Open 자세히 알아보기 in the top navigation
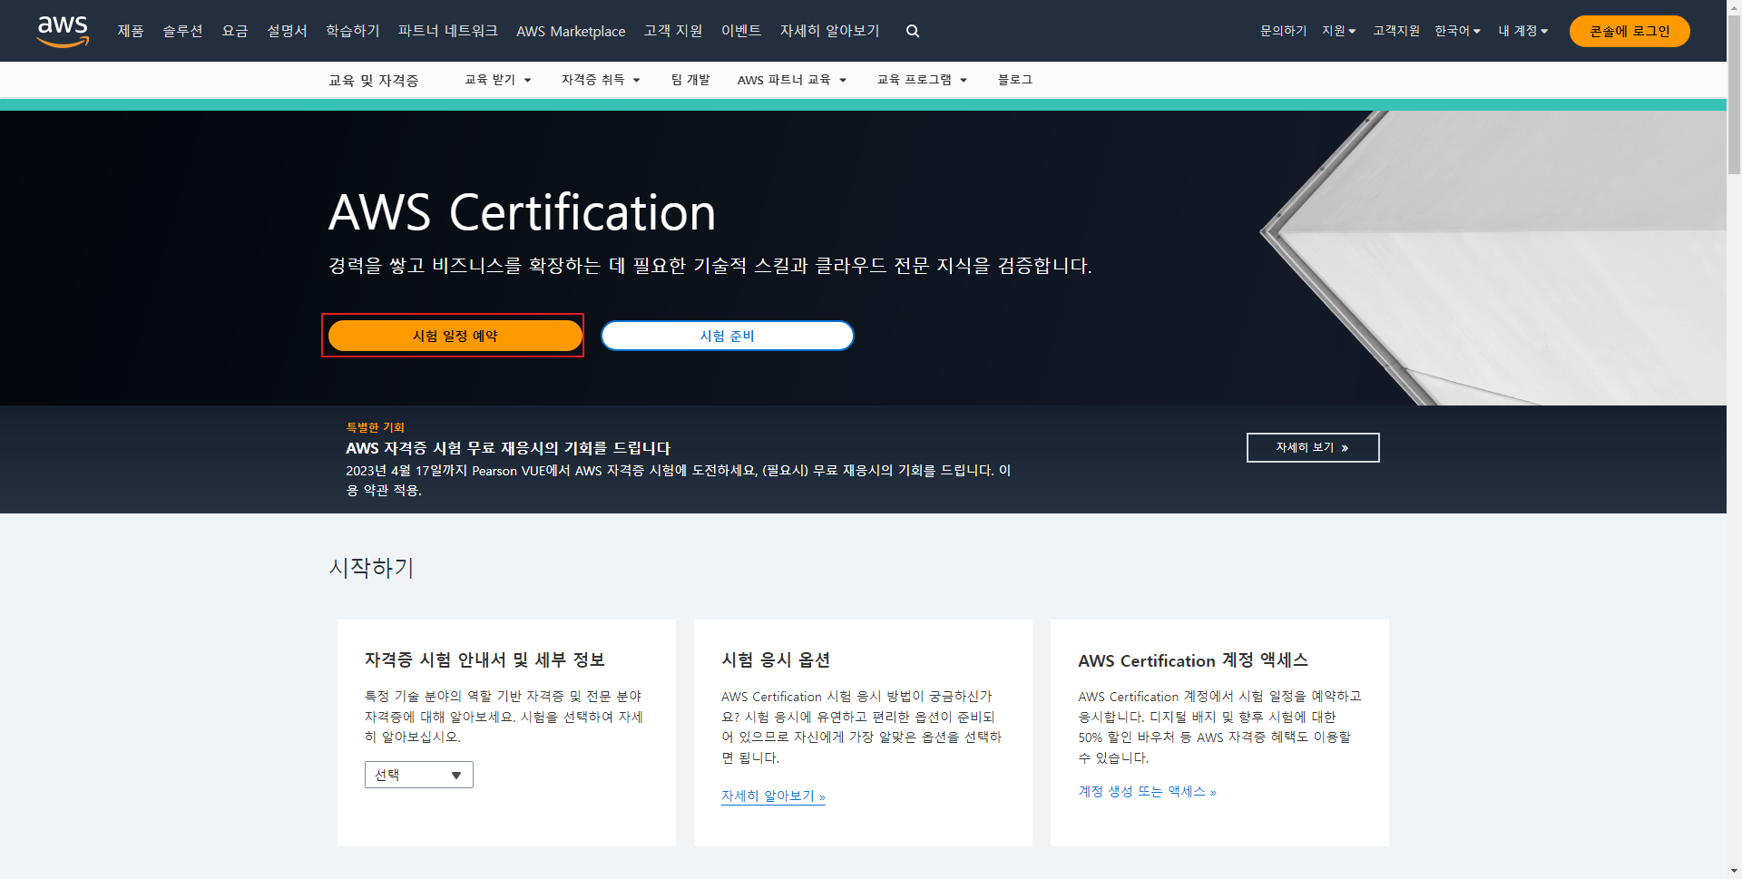The image size is (1742, 879). [830, 31]
